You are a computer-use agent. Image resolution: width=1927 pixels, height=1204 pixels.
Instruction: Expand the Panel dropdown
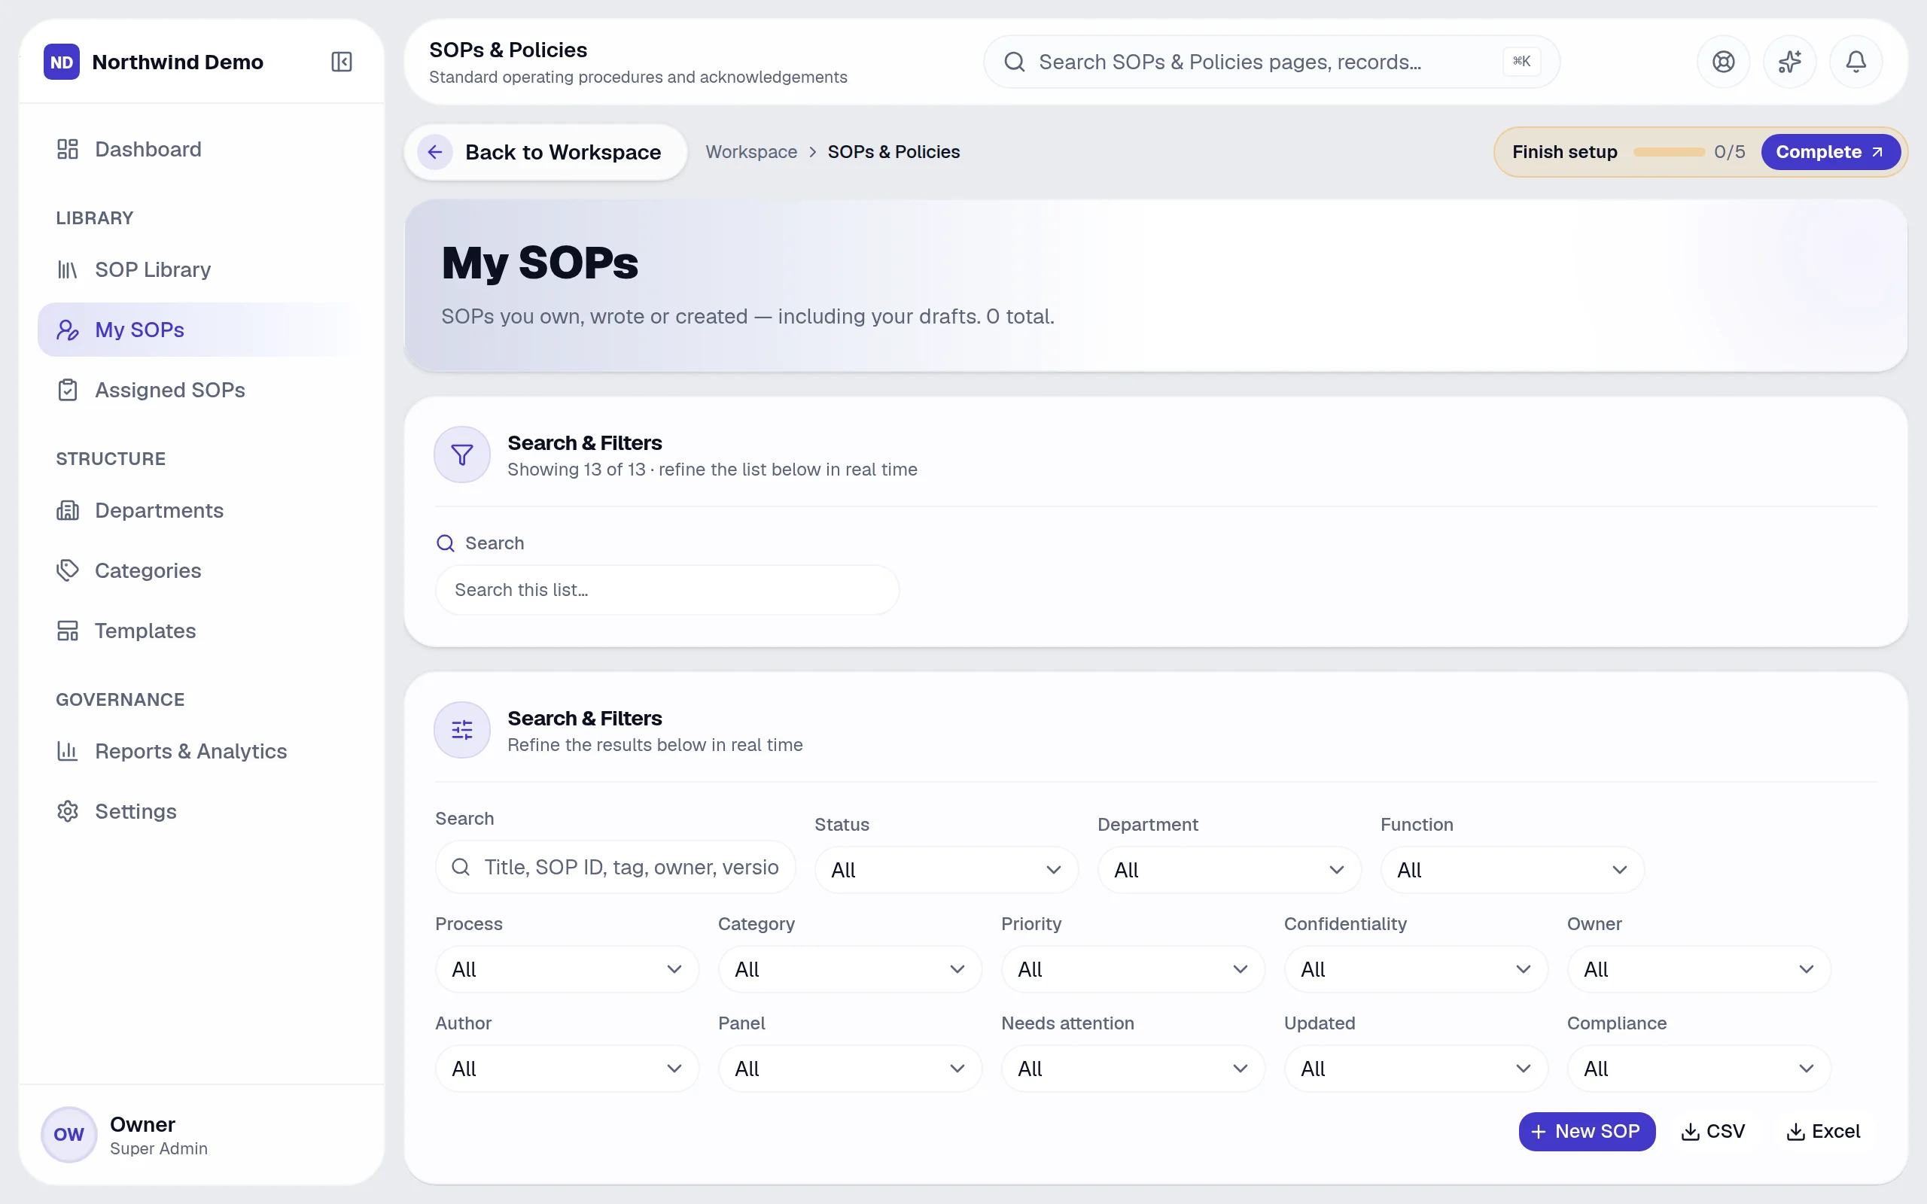850,1069
